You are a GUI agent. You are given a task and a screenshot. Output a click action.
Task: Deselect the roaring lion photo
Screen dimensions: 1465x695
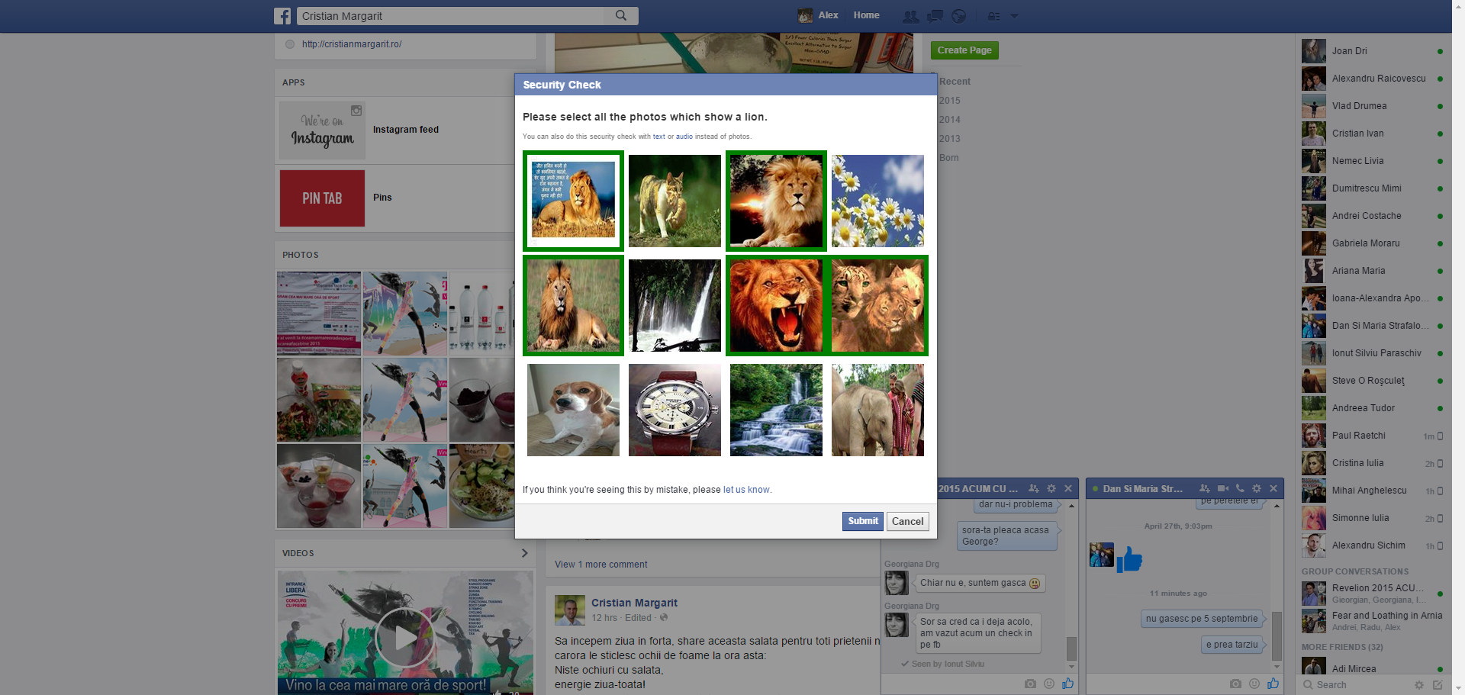[776, 305]
